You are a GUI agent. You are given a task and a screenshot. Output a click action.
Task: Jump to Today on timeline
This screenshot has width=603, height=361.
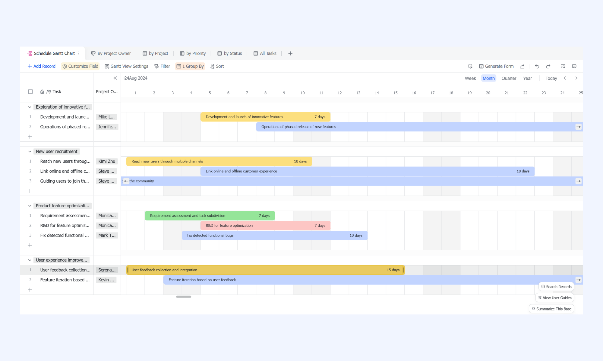tap(551, 78)
